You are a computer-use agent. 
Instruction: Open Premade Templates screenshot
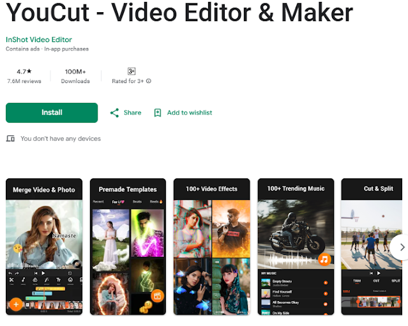click(x=128, y=247)
